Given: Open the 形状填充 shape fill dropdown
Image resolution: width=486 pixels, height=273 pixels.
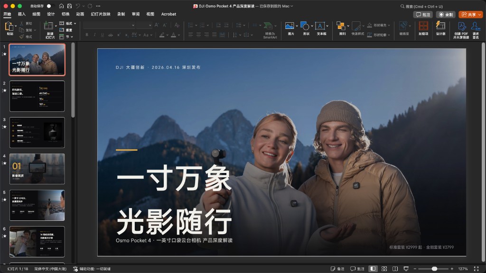Looking at the screenshot, I should [378, 25].
